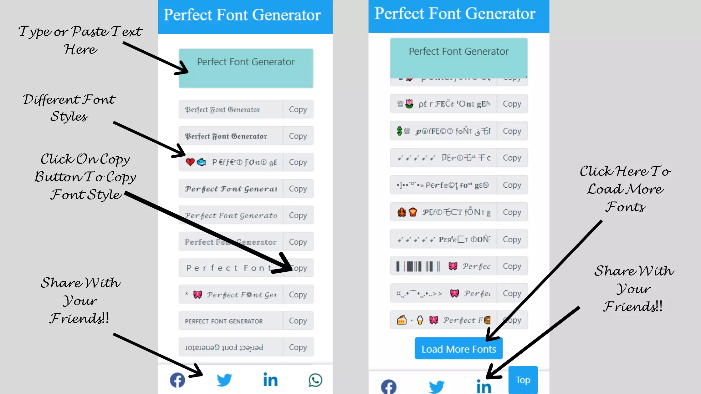This screenshot has width=701, height=394.
Task: Copy the light faded font style
Action: pos(298,241)
